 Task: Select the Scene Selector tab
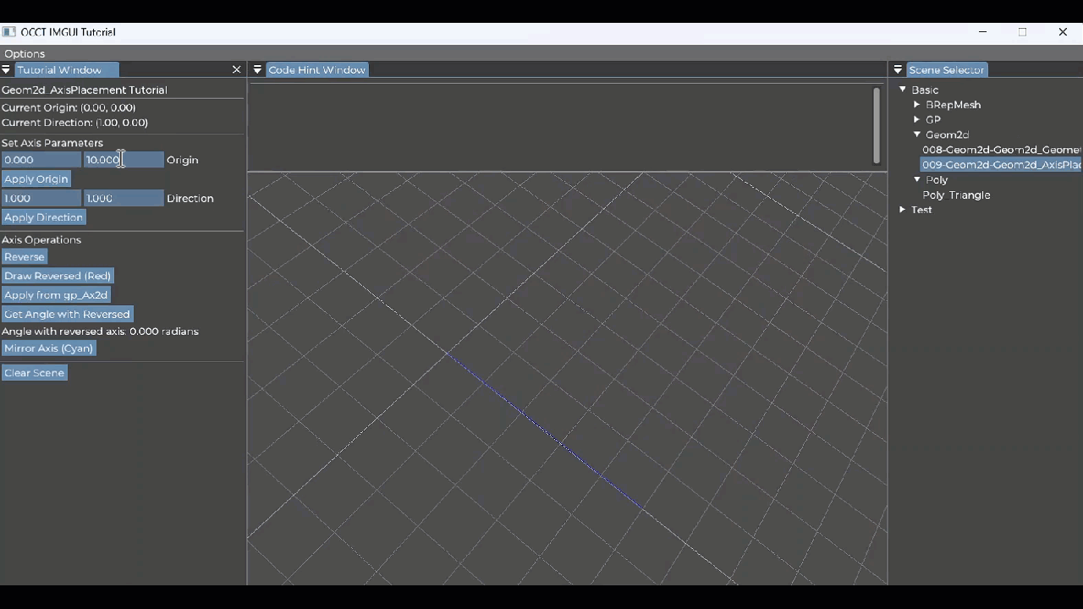[946, 69]
